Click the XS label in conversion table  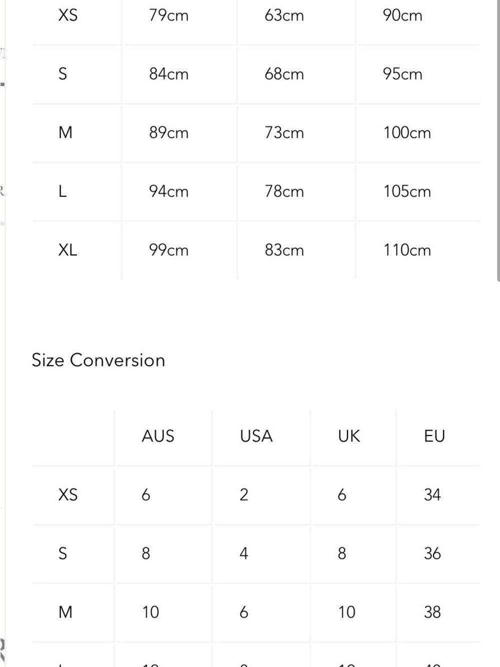click(x=67, y=495)
